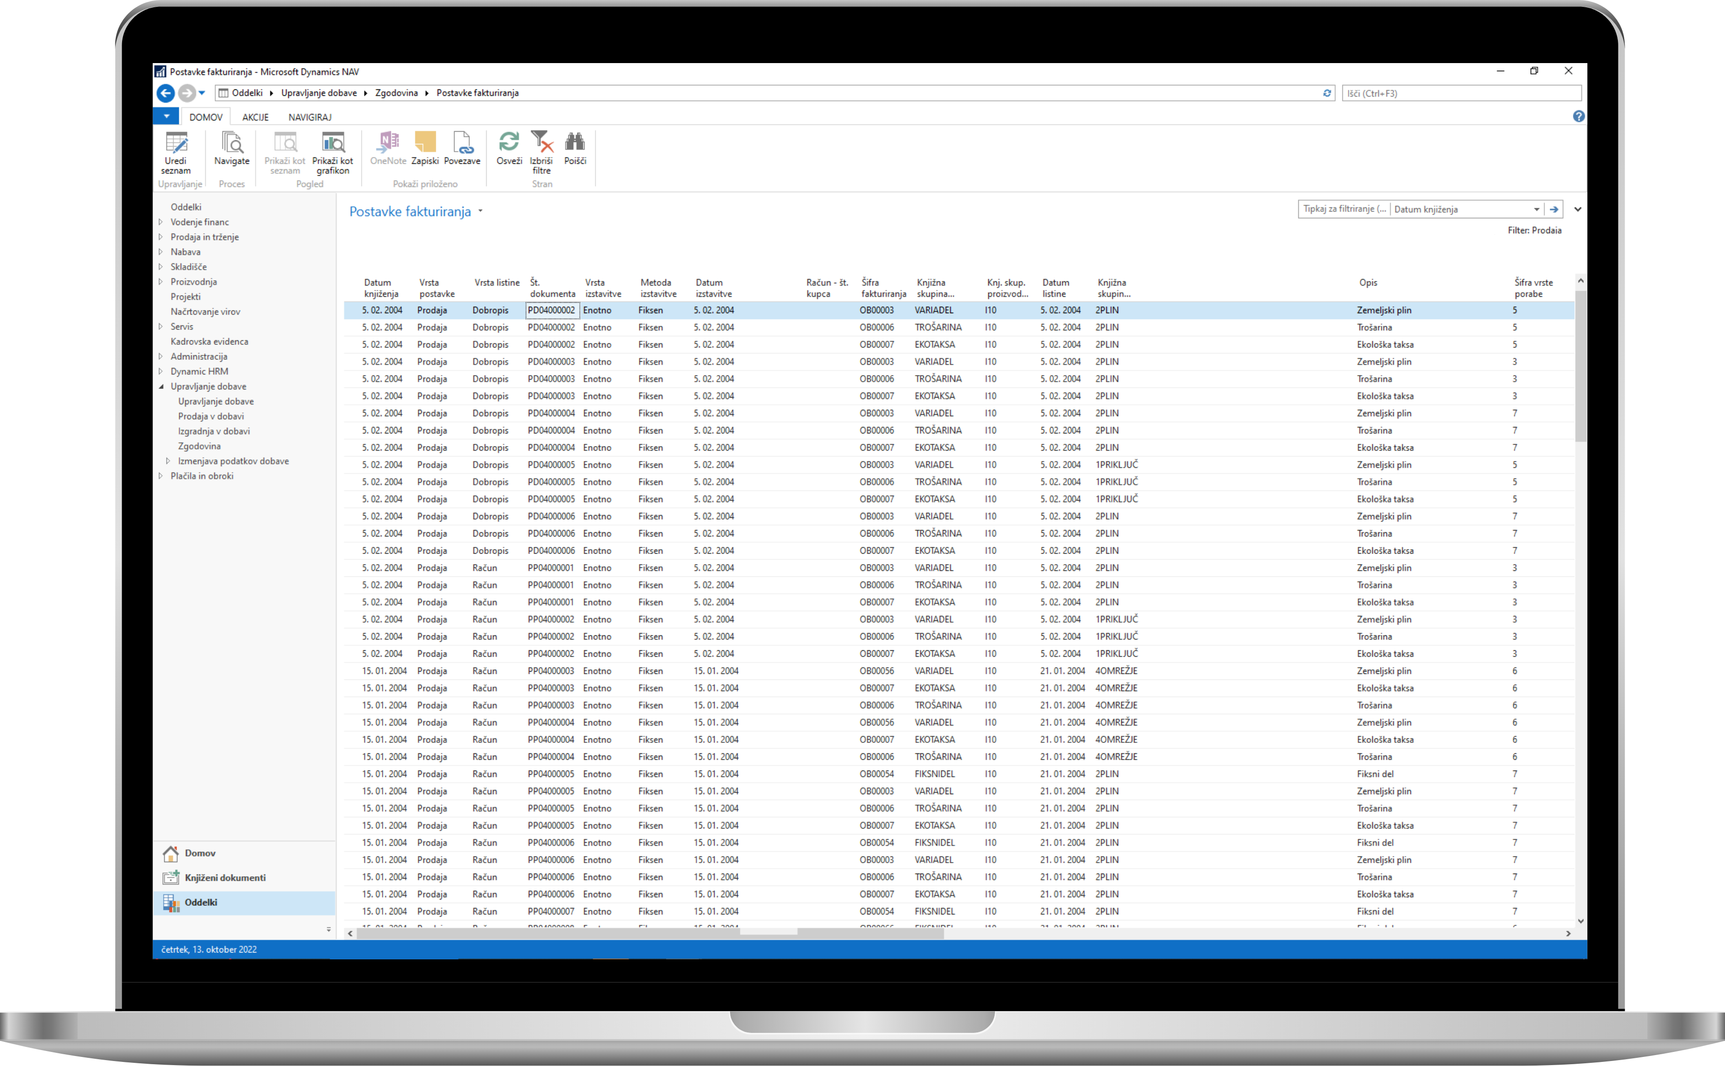
Task: Open Prodaja v dobavi tree item
Action: (211, 416)
